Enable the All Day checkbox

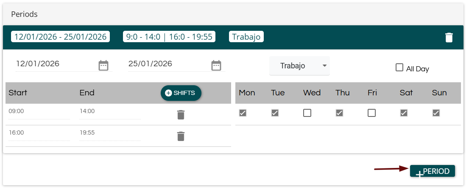[399, 68]
